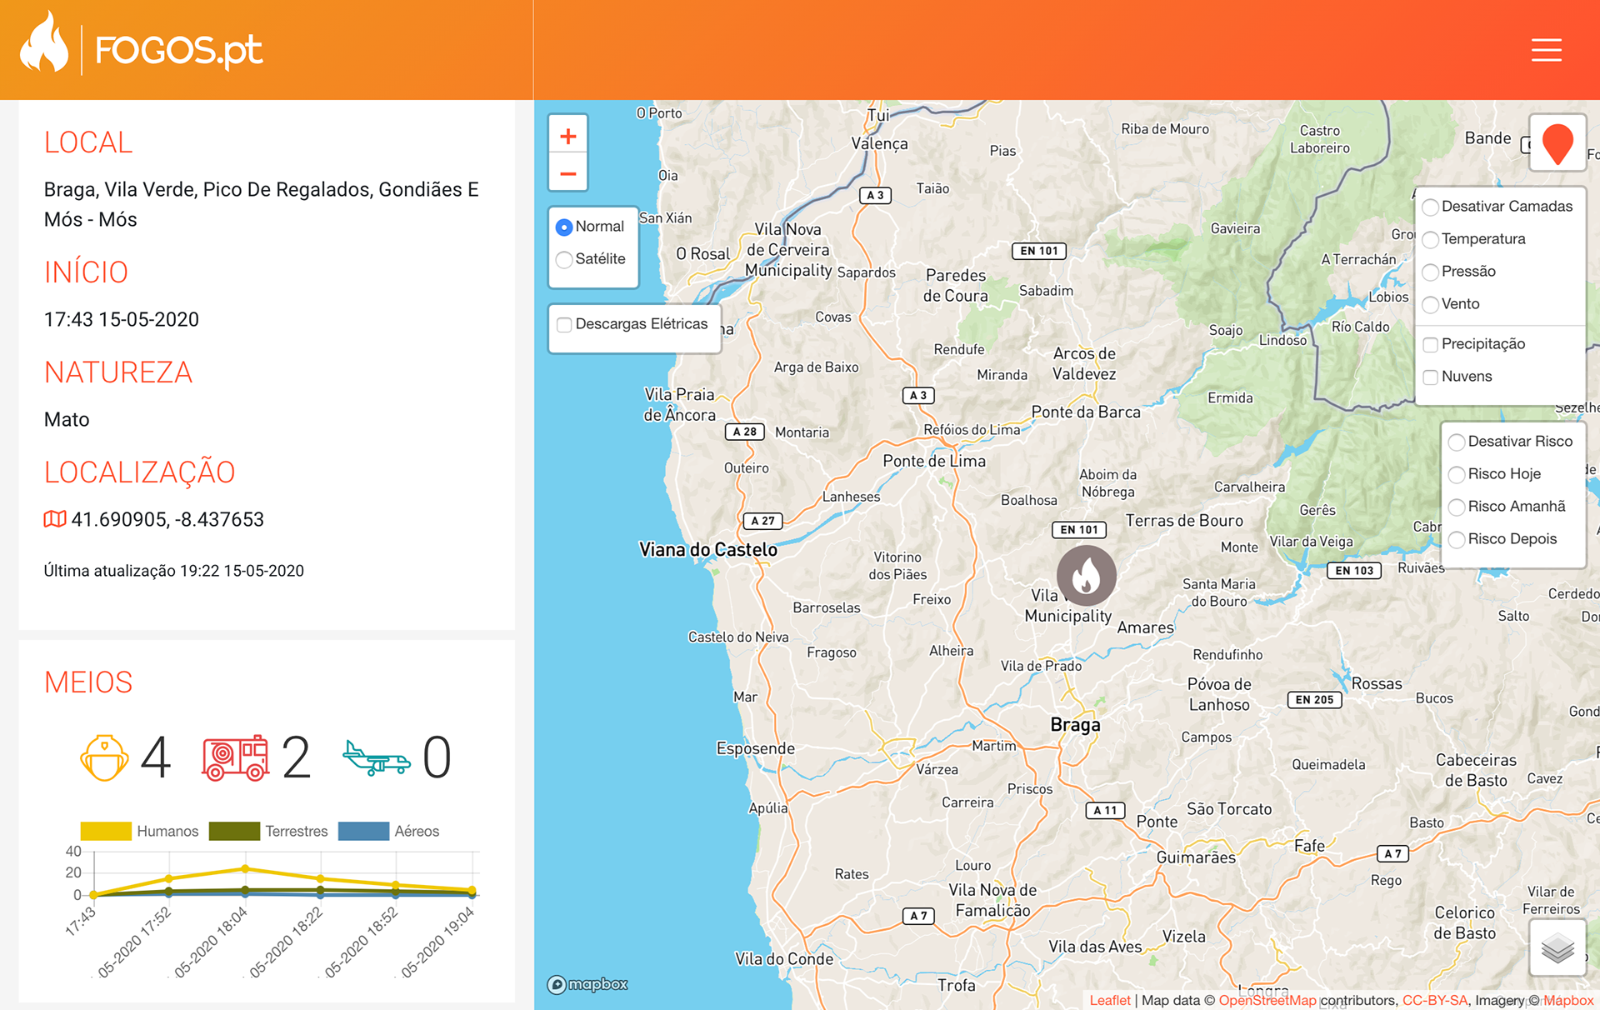The image size is (1600, 1010).
Task: Open the Leaflet attribution link
Action: point(1110,1000)
